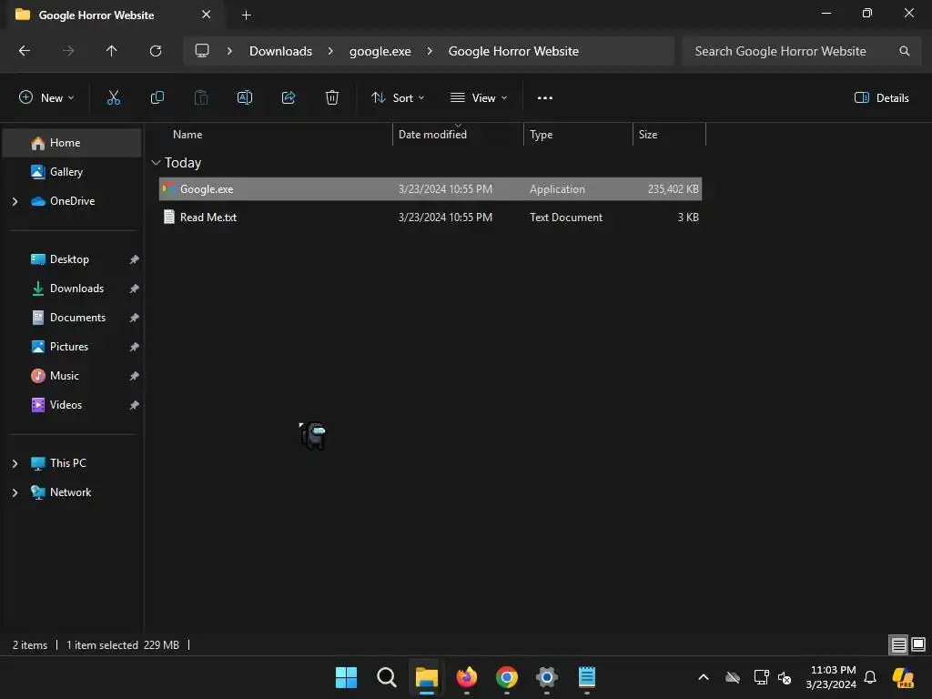Viewport: 932px width, 699px height.
Task: Open Firefox from the taskbar
Action: 467,677
